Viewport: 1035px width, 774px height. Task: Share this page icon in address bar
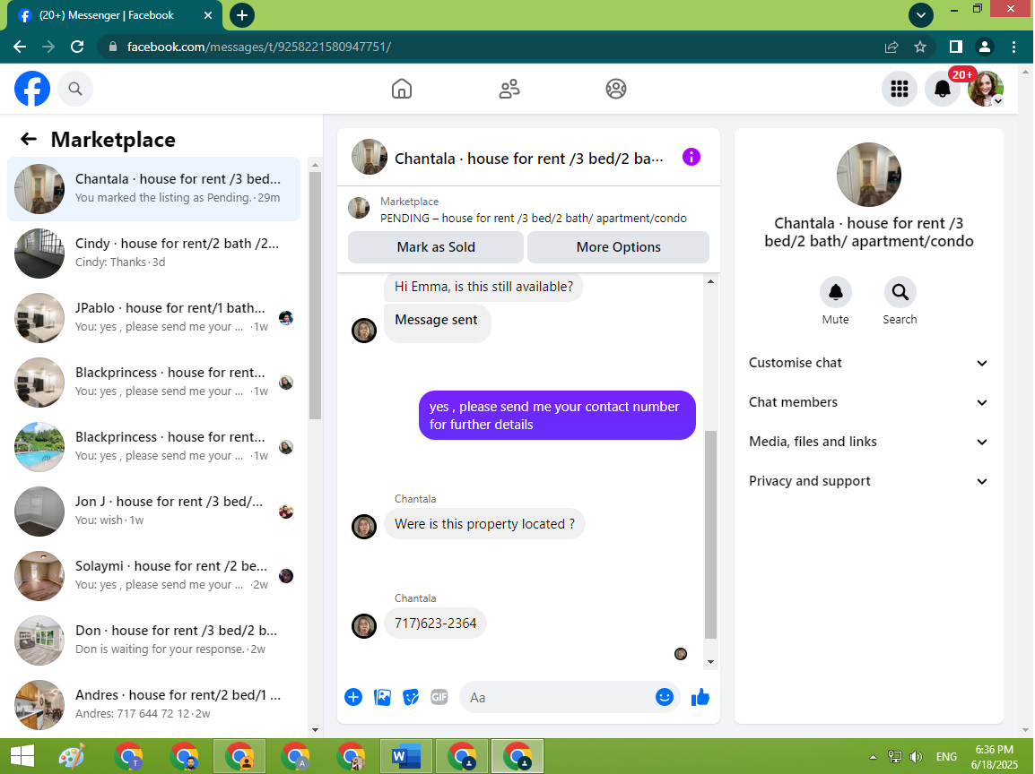pyautogui.click(x=891, y=47)
